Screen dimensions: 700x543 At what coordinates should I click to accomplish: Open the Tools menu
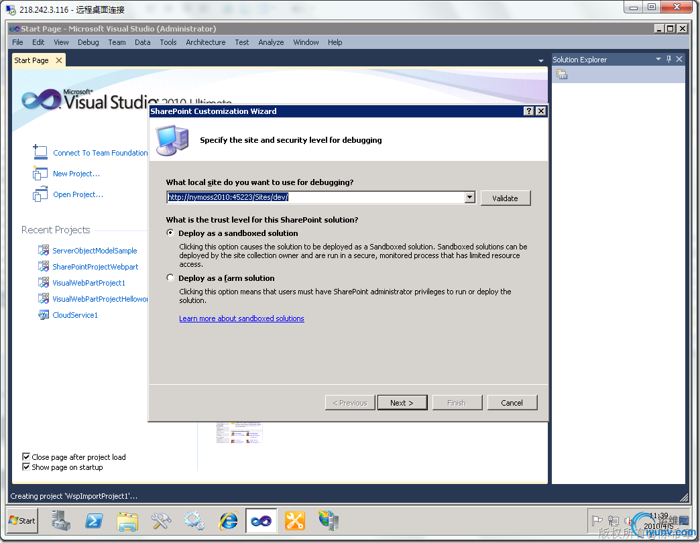(168, 42)
